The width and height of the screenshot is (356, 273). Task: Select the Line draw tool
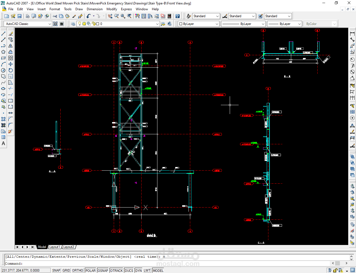(3, 34)
